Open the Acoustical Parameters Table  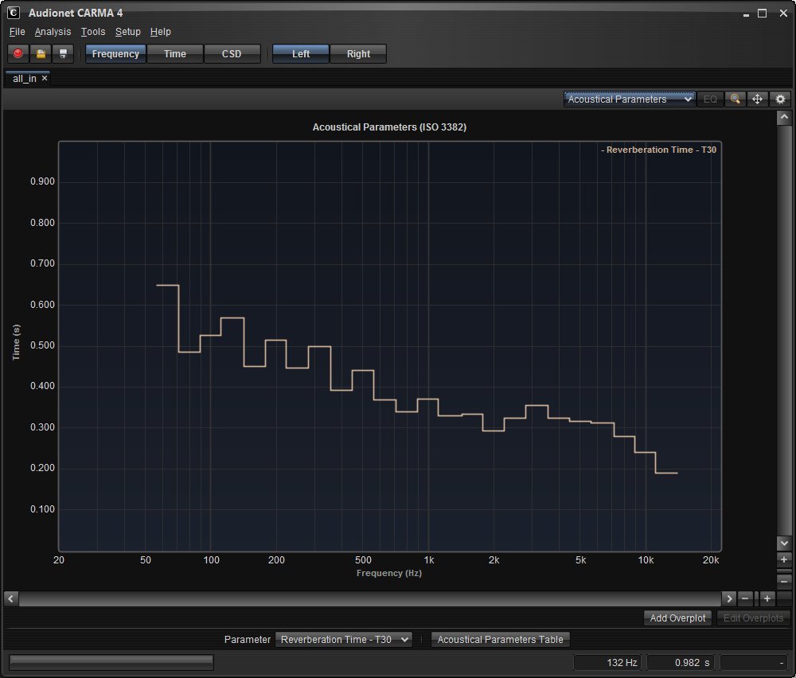[500, 640]
